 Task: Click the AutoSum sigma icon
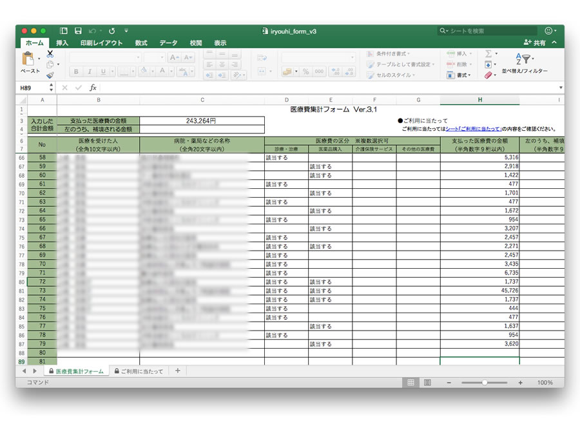tap(488, 53)
